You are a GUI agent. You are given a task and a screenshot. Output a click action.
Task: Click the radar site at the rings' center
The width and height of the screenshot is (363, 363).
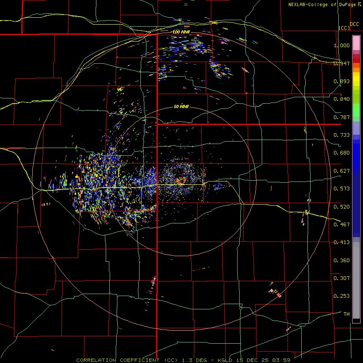coord(182,181)
